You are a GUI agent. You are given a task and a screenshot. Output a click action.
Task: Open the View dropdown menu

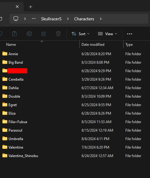pyautogui.click(x=107, y=34)
